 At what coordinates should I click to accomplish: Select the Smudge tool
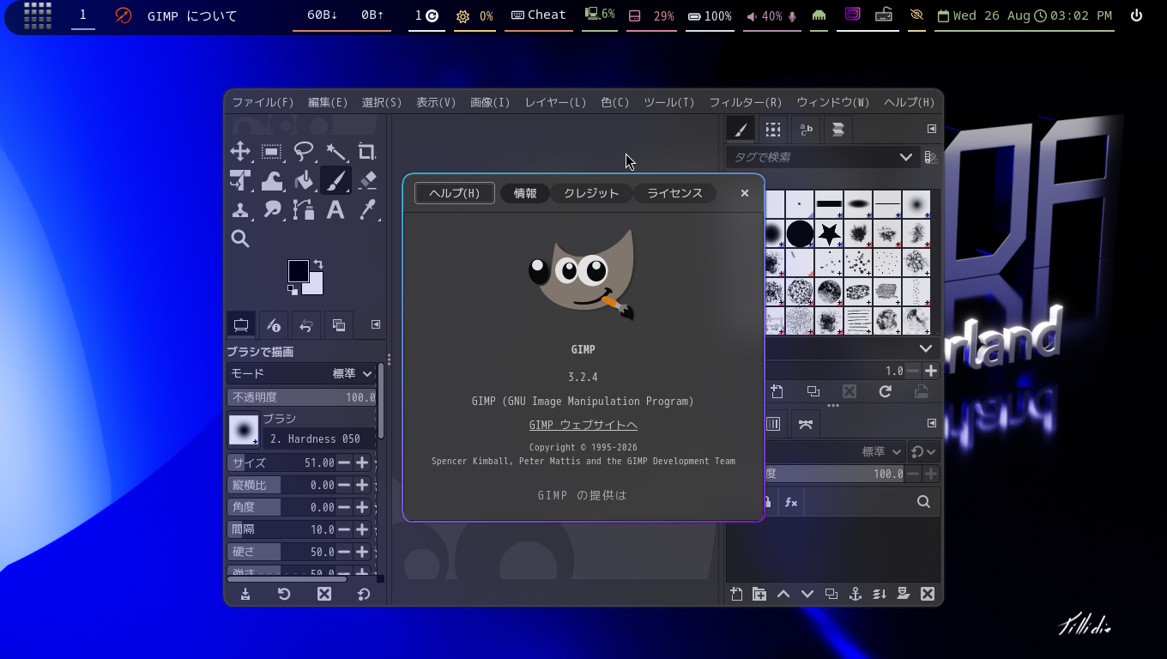coord(272,209)
